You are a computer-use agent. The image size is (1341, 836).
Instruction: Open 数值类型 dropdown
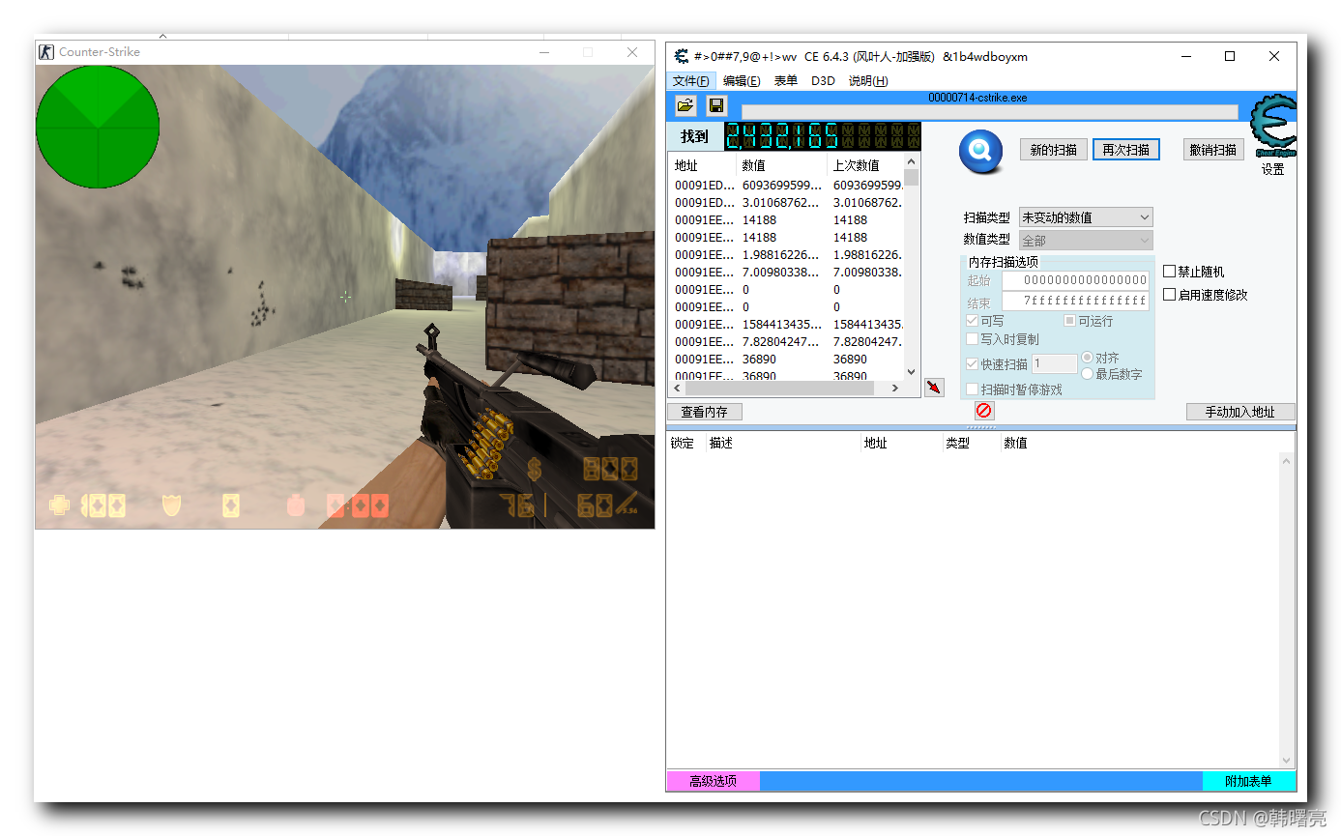coord(1086,241)
